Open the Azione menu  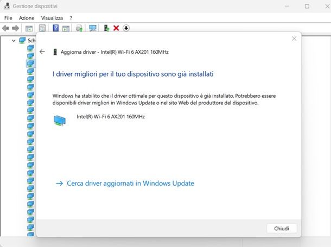click(27, 18)
